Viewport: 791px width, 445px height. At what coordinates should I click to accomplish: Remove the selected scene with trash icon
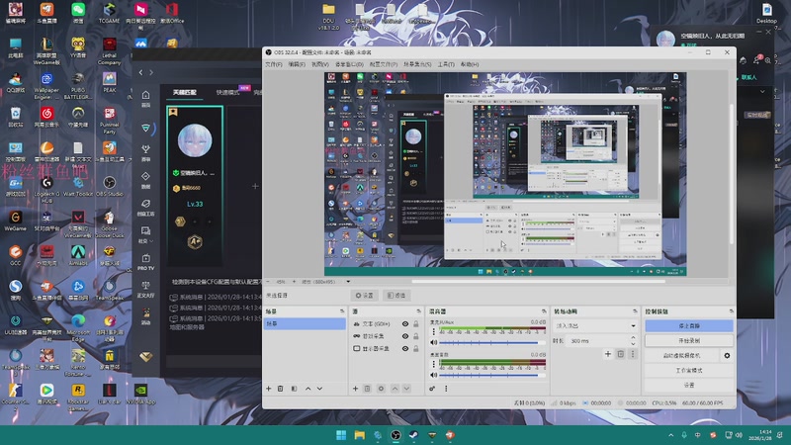(x=281, y=389)
